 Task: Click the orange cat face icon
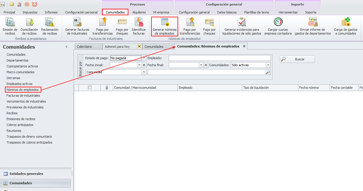35,4
